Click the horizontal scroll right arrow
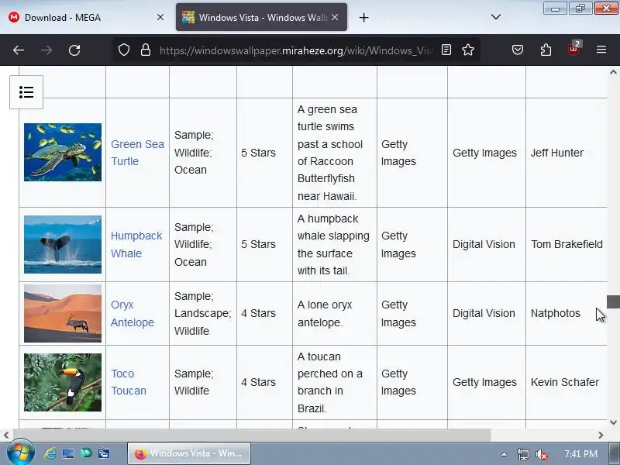This screenshot has height=465, width=620. click(601, 436)
